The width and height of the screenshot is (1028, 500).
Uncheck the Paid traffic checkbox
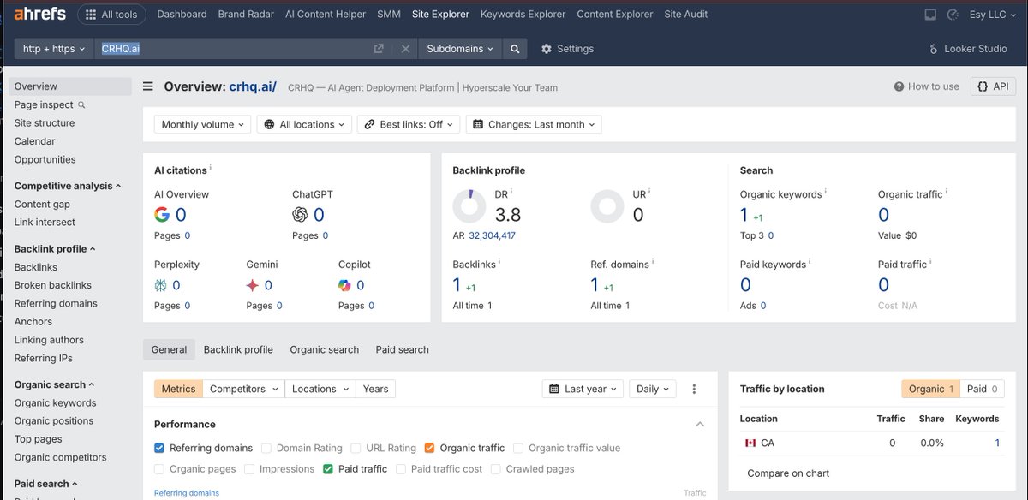(328, 469)
